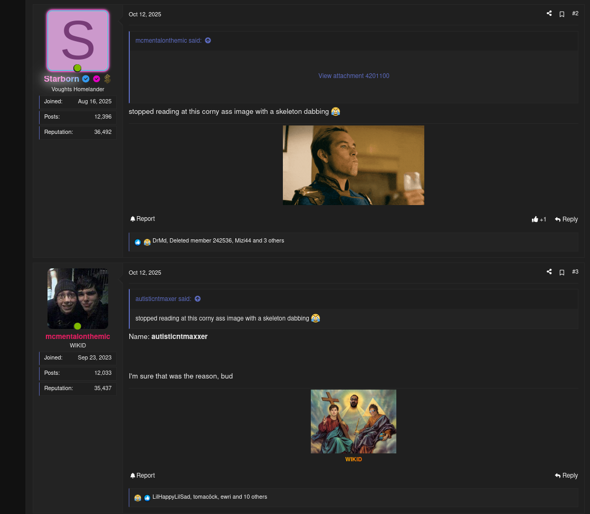Click the mcmentalonthemic said quote link
This screenshot has height=514, width=590.
point(168,41)
